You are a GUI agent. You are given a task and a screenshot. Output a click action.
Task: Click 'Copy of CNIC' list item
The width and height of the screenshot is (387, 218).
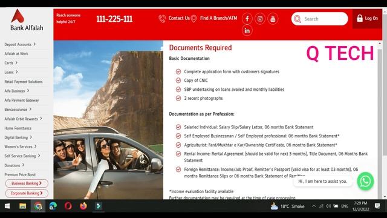click(x=196, y=81)
